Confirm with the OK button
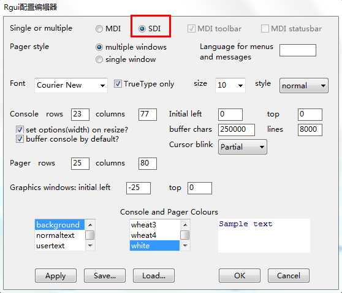This screenshot has height=293, width=342. [240, 276]
